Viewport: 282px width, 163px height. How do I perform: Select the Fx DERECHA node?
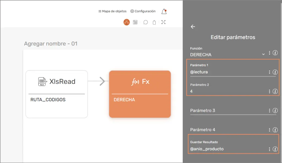point(140,94)
